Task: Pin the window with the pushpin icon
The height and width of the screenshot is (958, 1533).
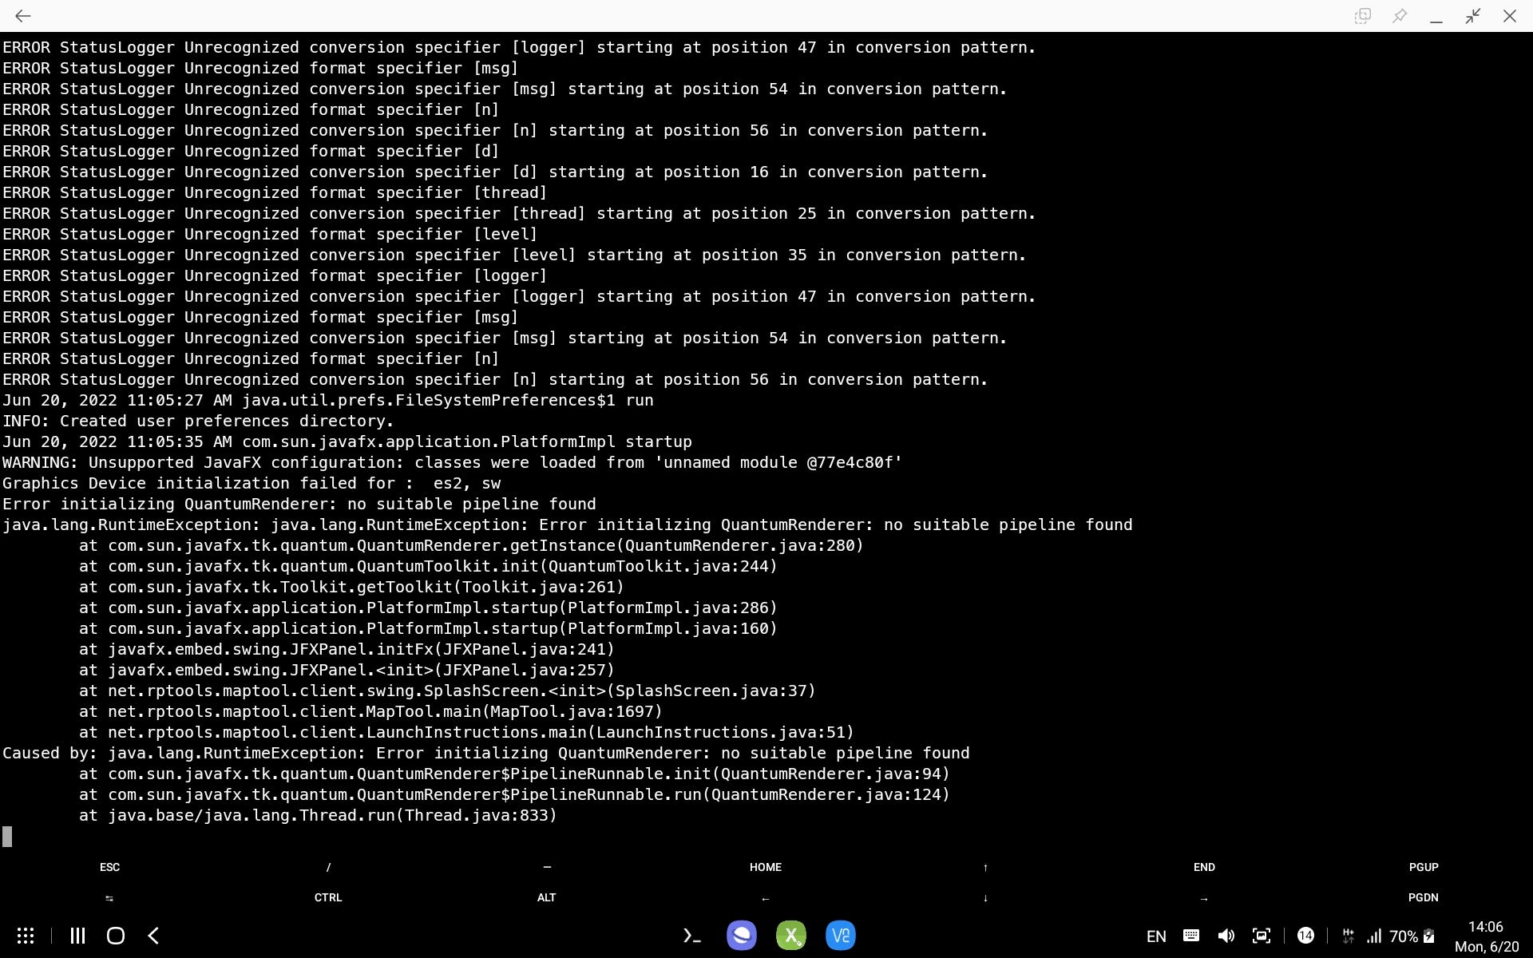Action: click(x=1400, y=16)
